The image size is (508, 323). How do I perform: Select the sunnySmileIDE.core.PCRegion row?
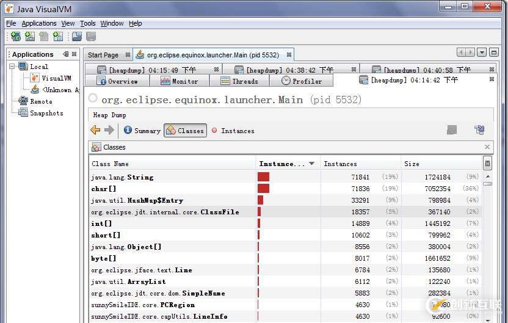286,305
